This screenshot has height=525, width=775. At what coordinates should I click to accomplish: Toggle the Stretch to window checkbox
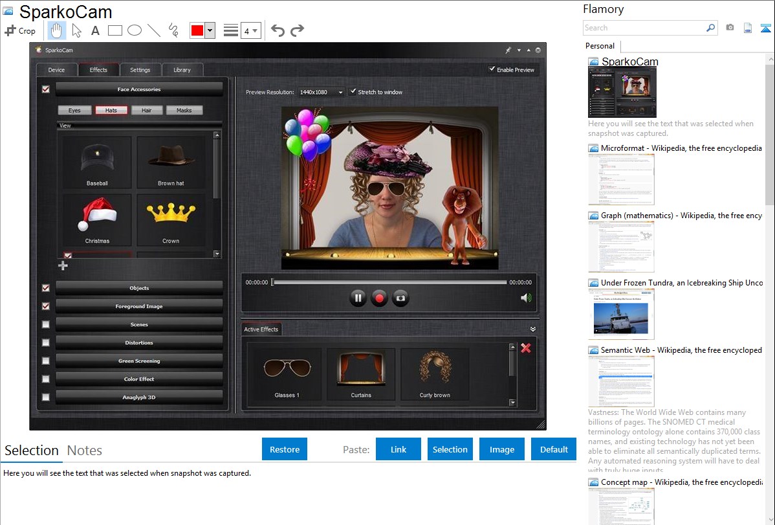353,92
